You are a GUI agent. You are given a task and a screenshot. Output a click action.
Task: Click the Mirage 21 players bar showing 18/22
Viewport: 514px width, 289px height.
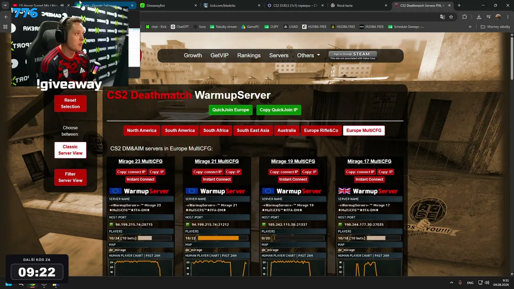(x=223, y=238)
